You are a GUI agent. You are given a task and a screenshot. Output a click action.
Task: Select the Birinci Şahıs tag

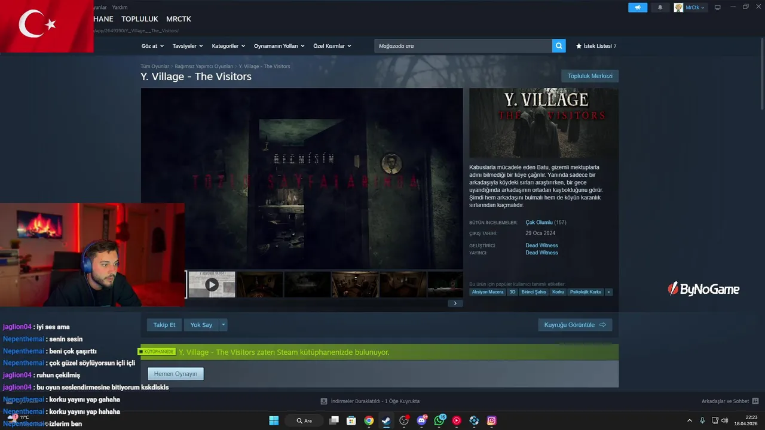click(534, 292)
